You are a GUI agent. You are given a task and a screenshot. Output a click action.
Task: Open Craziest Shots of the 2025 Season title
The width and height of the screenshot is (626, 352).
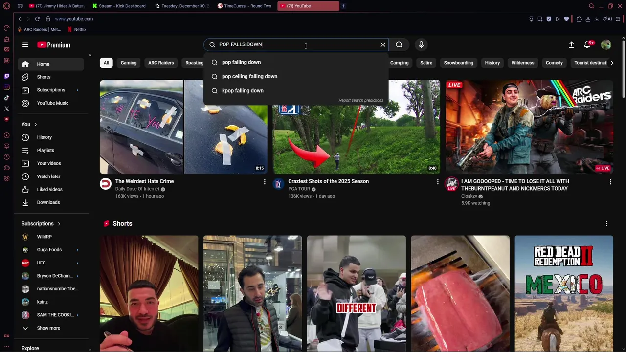click(328, 181)
